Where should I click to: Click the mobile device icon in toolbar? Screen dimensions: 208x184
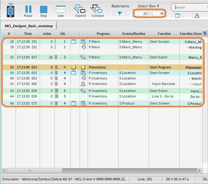10,10
